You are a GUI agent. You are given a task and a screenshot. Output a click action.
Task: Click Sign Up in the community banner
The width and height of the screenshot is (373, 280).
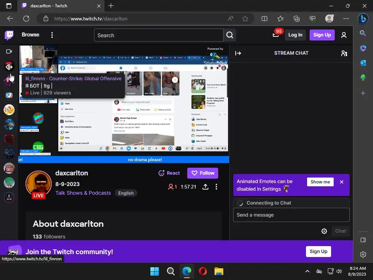pyautogui.click(x=318, y=252)
